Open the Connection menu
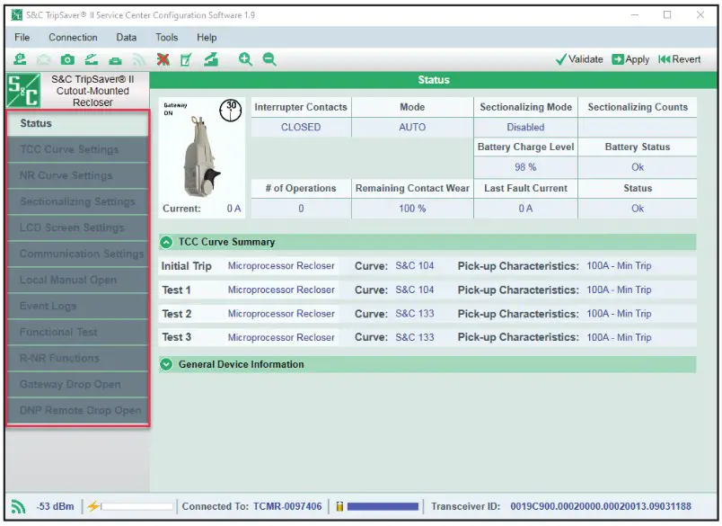The image size is (722, 526). click(x=73, y=38)
